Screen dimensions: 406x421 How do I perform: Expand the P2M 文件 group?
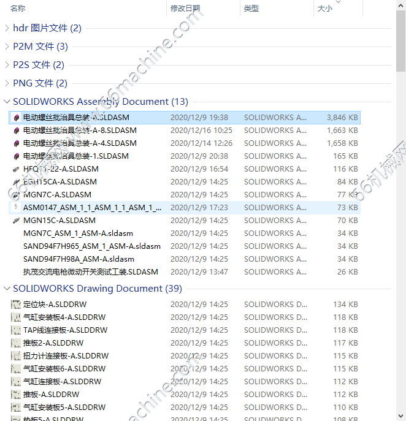[x=7, y=47]
